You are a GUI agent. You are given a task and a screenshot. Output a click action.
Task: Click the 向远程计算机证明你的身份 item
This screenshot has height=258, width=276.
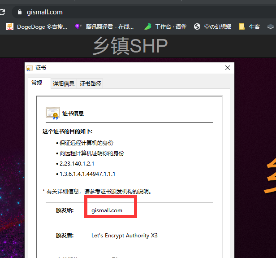92,153
